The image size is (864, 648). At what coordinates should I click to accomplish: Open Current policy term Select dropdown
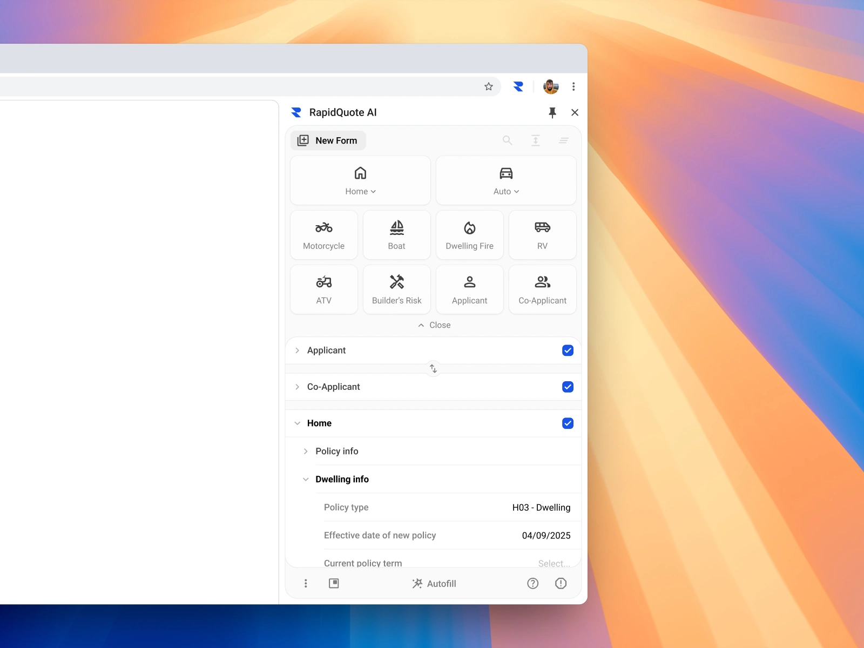554,563
